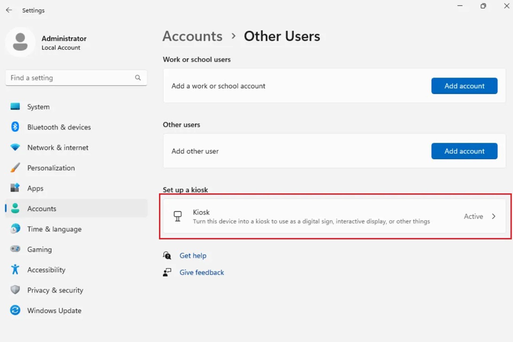This screenshot has width=513, height=342.
Task: Go to Accounts breadcrumb
Action: coord(192,36)
